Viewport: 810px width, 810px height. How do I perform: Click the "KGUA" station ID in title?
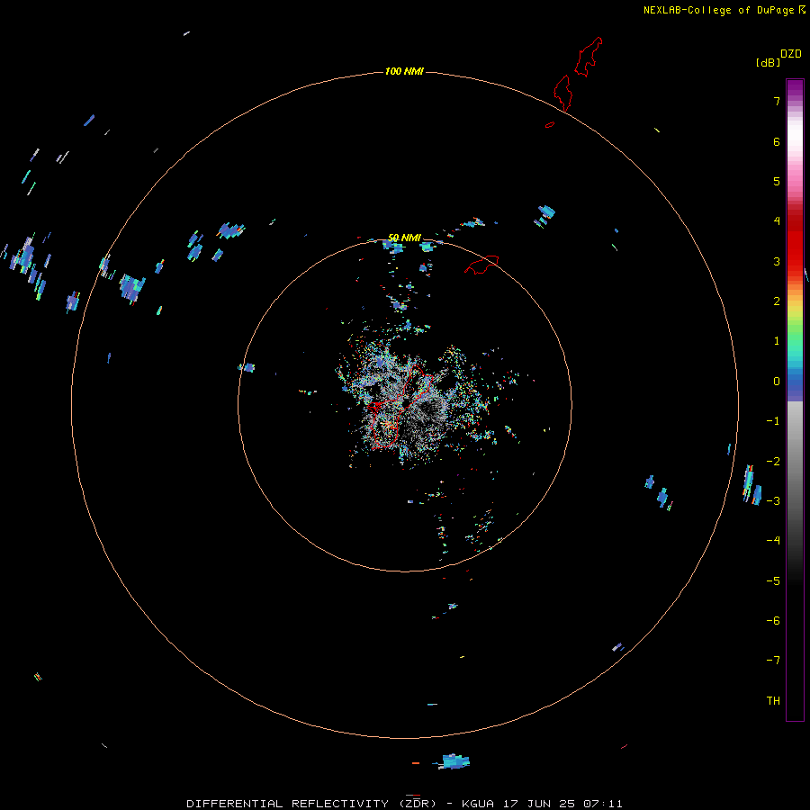click(x=478, y=804)
